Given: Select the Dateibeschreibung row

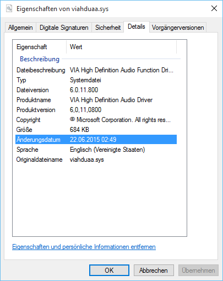Looking at the screenshot, I should coord(96,70).
